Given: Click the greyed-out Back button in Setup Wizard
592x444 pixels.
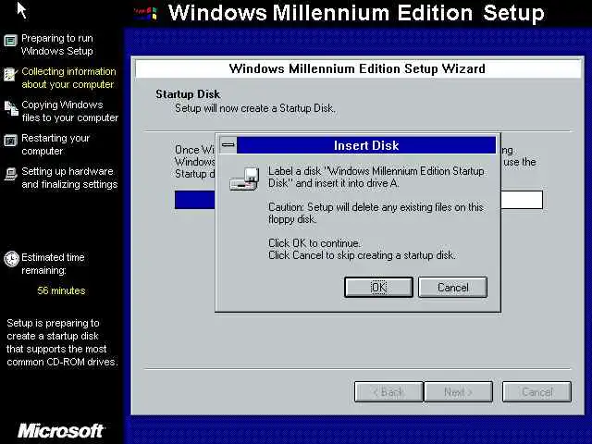Looking at the screenshot, I should click(388, 392).
